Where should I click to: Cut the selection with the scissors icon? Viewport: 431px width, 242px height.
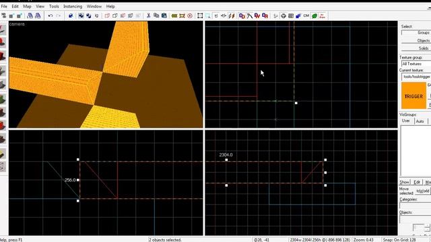(148, 15)
